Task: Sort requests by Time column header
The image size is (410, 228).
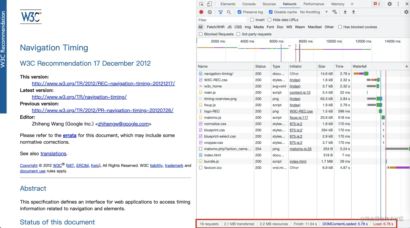Action: tap(342, 66)
